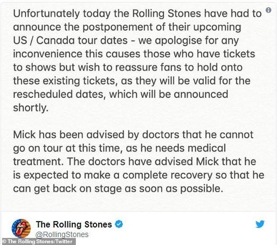Click 'to shows but wish to reassure' line
This screenshot has height=245, width=277.
tap(128, 67)
